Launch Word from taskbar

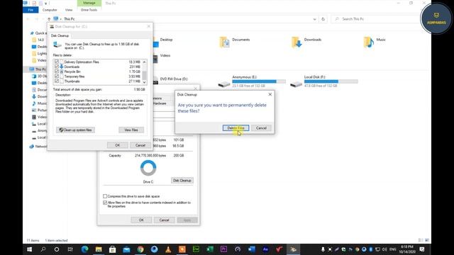point(252,249)
